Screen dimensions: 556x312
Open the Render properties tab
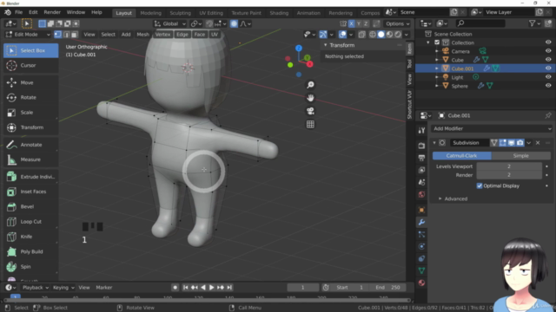click(421, 146)
